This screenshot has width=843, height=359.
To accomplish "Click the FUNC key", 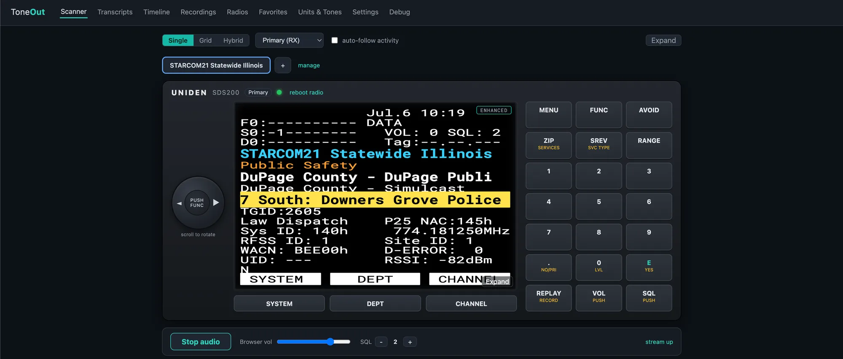I will [599, 115].
